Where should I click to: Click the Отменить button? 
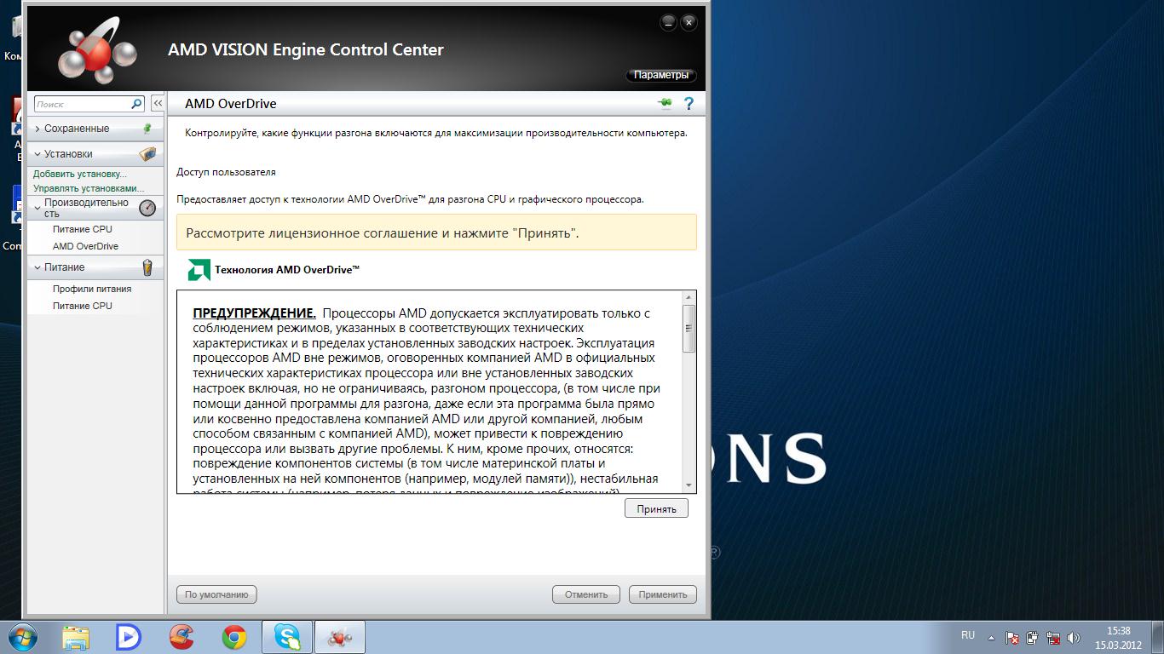point(586,594)
